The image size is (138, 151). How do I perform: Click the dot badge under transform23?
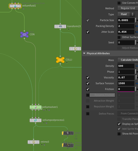[69, 29]
